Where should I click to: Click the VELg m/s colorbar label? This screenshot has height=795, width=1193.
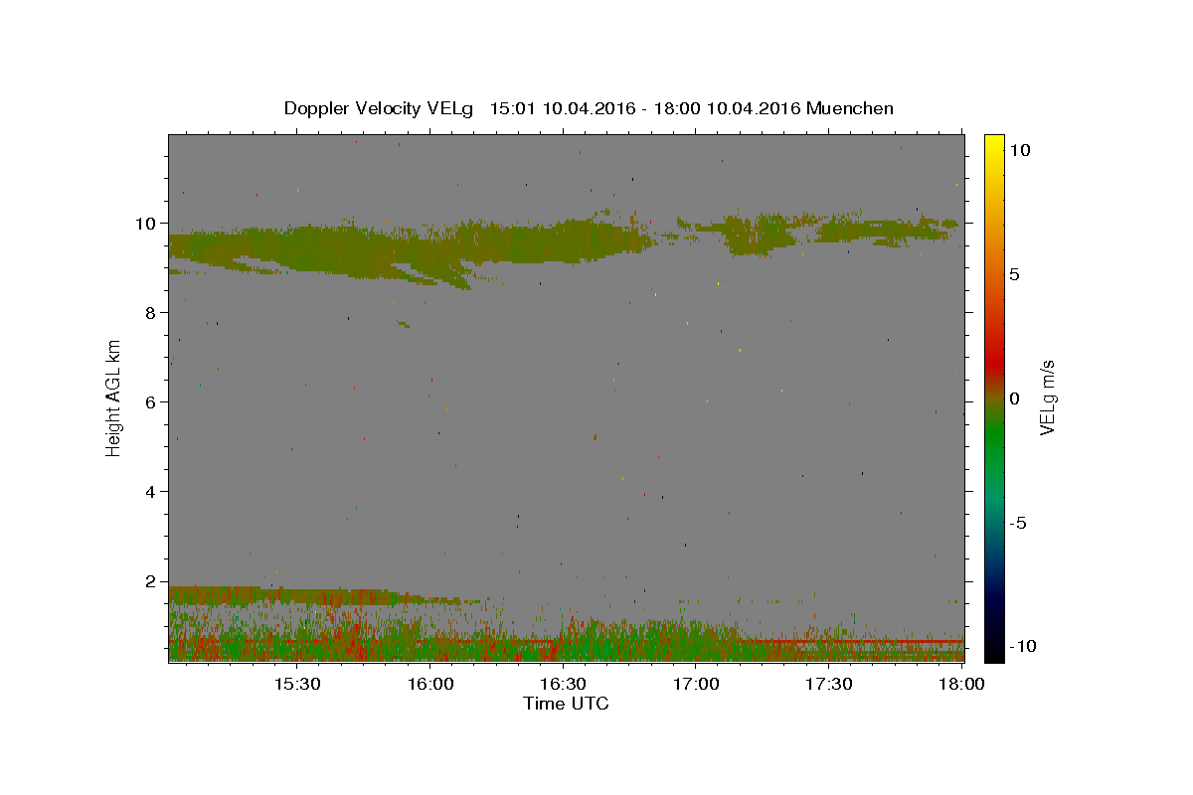[1047, 398]
